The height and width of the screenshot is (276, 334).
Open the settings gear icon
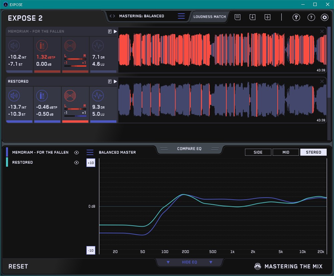pyautogui.click(x=324, y=17)
